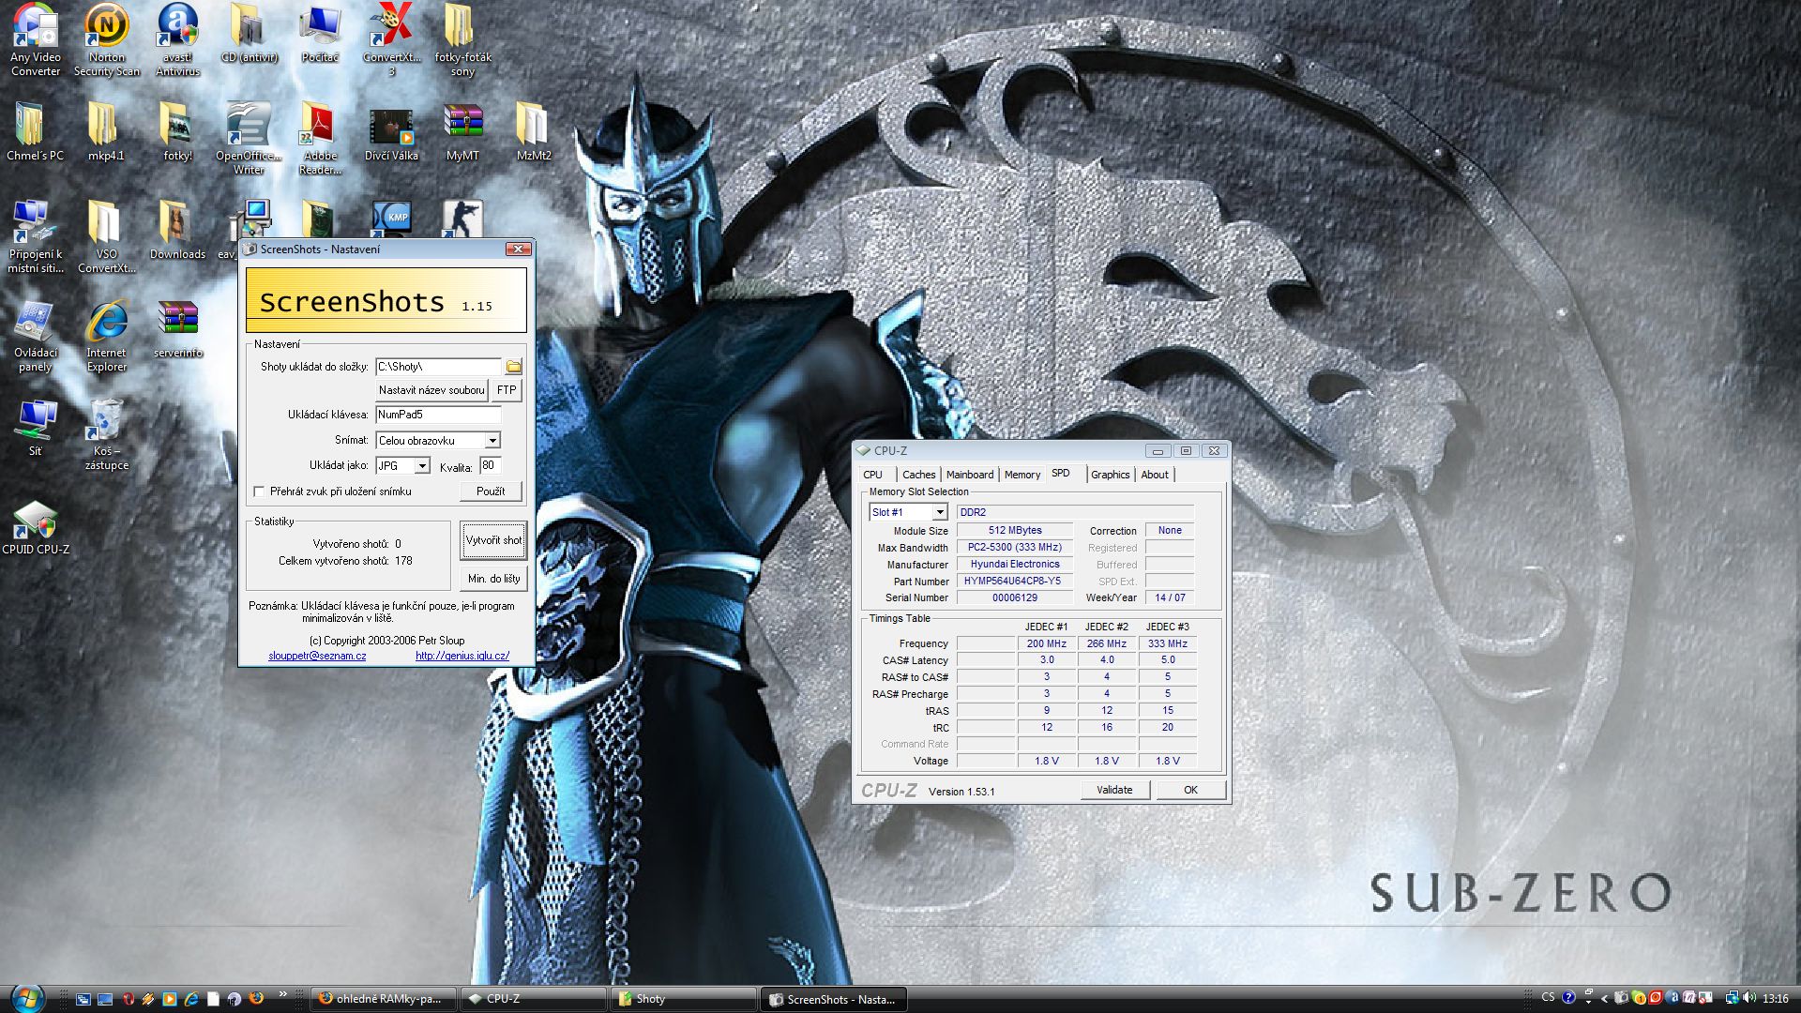The height and width of the screenshot is (1013, 1801).
Task: Open the CPUID CPU-Z desktop shortcut
Action: pyautogui.click(x=35, y=521)
